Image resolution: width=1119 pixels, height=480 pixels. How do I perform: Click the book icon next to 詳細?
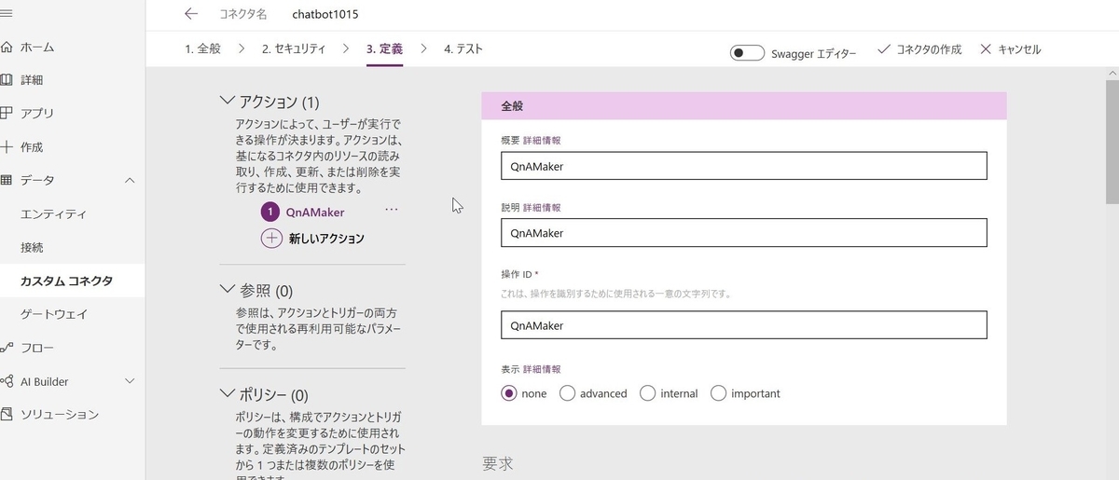(x=6, y=80)
